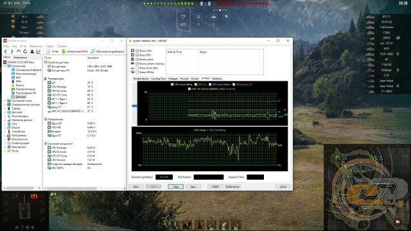Select the DMI item in the tree
The height and width of the screenshot is (231, 411).
[x=16, y=78]
